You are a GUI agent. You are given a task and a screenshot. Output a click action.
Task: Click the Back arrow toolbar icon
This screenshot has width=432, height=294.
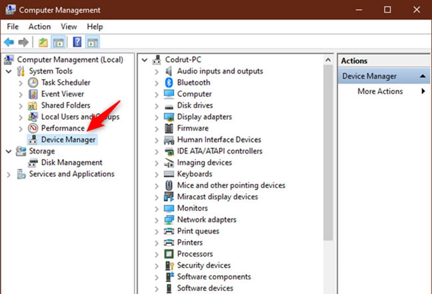click(x=9, y=42)
